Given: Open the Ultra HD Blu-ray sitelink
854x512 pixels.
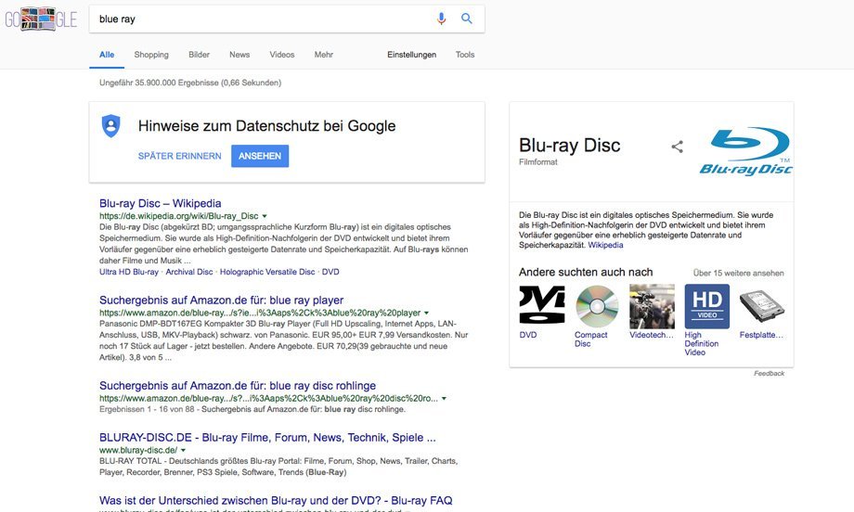Looking at the screenshot, I should pyautogui.click(x=128, y=272).
